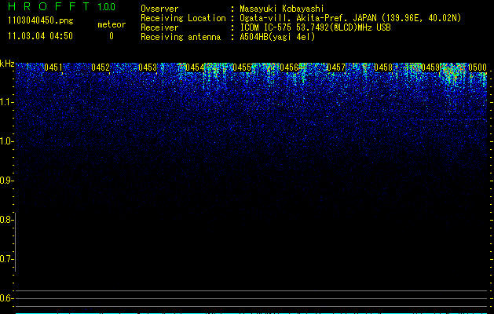Click the 0454 time marker
Image resolution: width=494 pixels, height=314 pixels.
[x=195, y=68]
